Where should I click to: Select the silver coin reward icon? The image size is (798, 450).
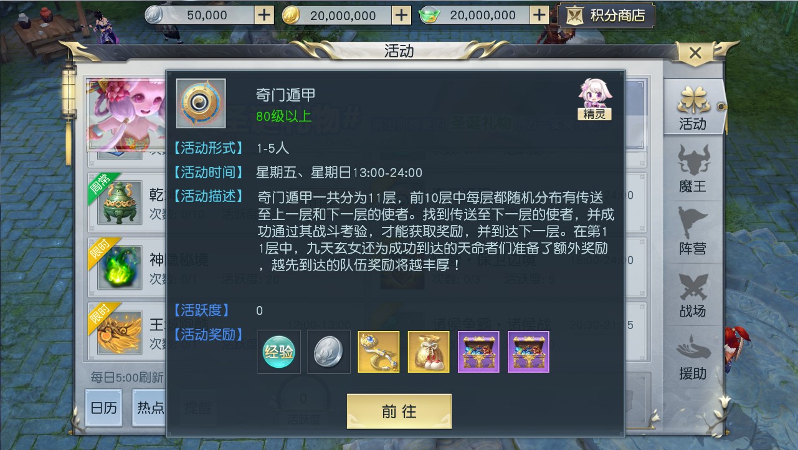(x=329, y=352)
